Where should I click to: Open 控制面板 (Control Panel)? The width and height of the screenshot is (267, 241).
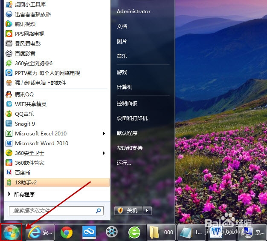(x=127, y=103)
